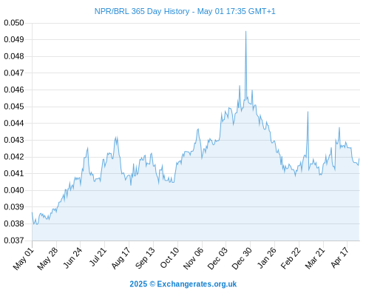
Task: Select the Dec 03 x-axis date label
Action: point(217,258)
